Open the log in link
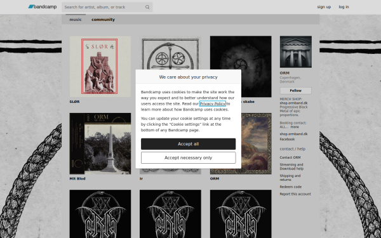The width and height of the screenshot is (381, 238). (x=344, y=7)
